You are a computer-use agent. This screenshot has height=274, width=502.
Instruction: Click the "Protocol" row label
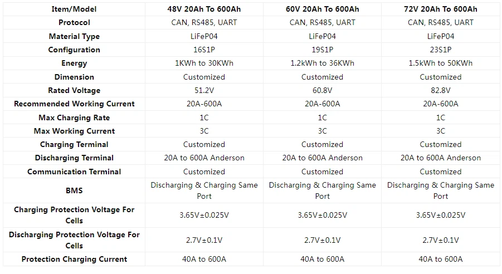[x=74, y=22]
